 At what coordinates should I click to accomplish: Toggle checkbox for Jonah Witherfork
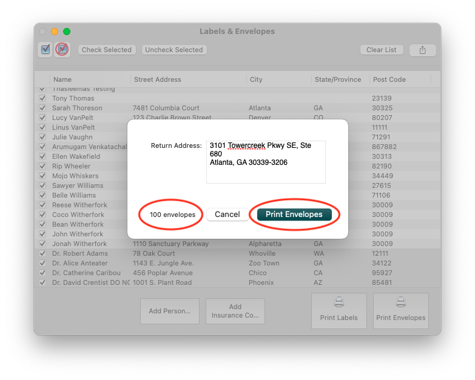(42, 244)
